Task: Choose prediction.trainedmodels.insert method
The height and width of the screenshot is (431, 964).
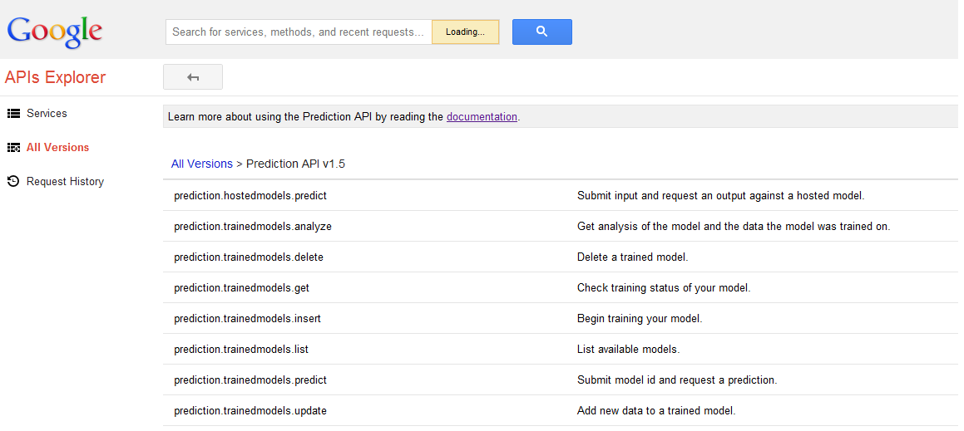Action: tap(247, 319)
